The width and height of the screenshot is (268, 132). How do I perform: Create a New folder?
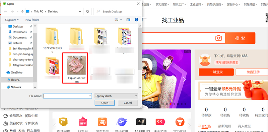32,20
